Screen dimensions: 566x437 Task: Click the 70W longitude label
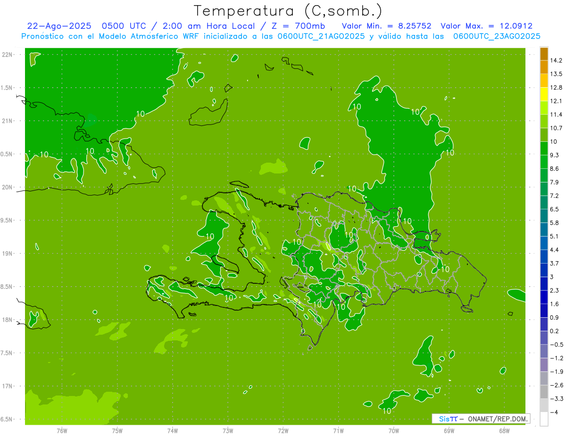(393, 430)
